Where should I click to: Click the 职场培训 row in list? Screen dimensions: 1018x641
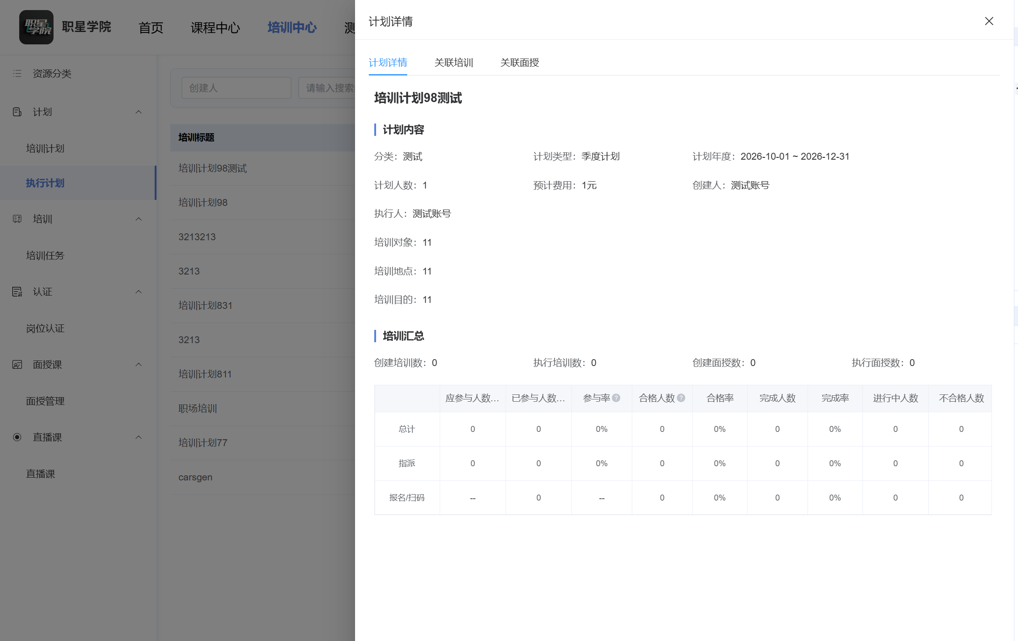263,409
